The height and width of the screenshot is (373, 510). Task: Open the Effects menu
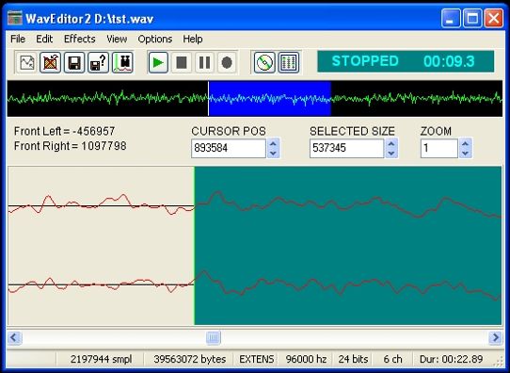click(80, 39)
